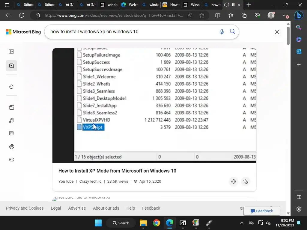307x230 pixels.
Task: Open Outlook in the Edge sidebar
Action: pyautogui.click(x=299, y=52)
